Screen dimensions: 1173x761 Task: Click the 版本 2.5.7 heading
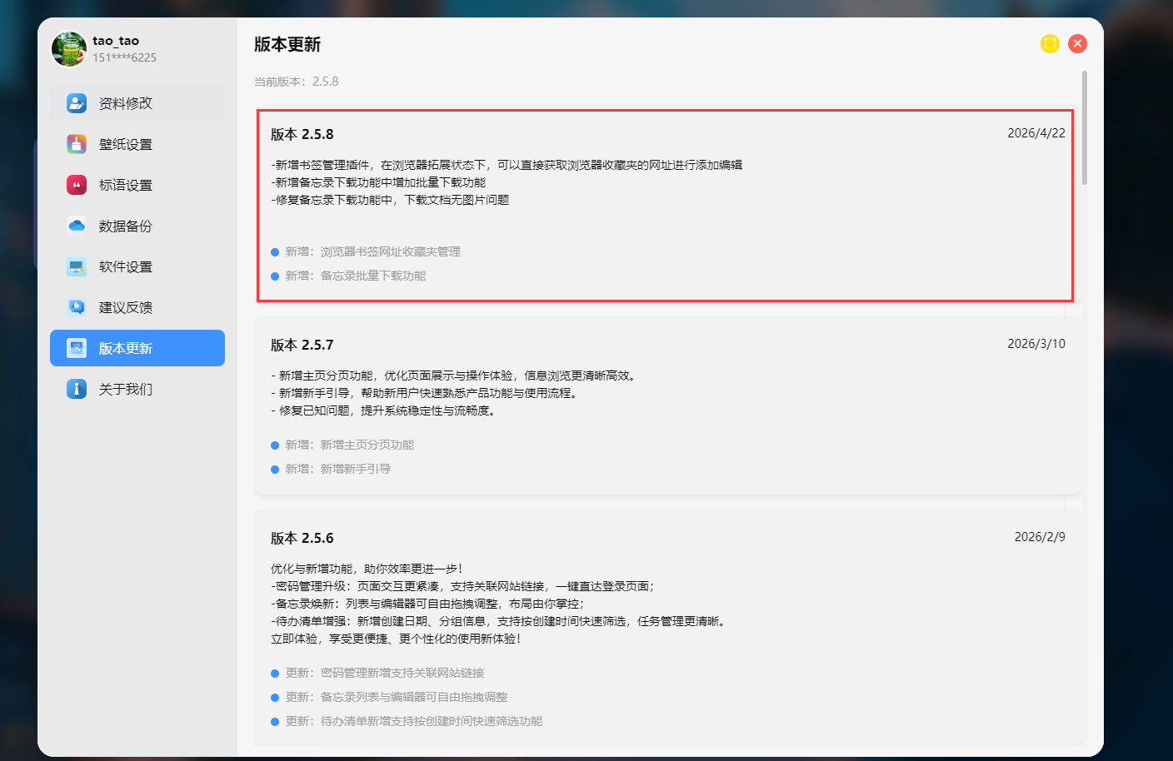(302, 345)
